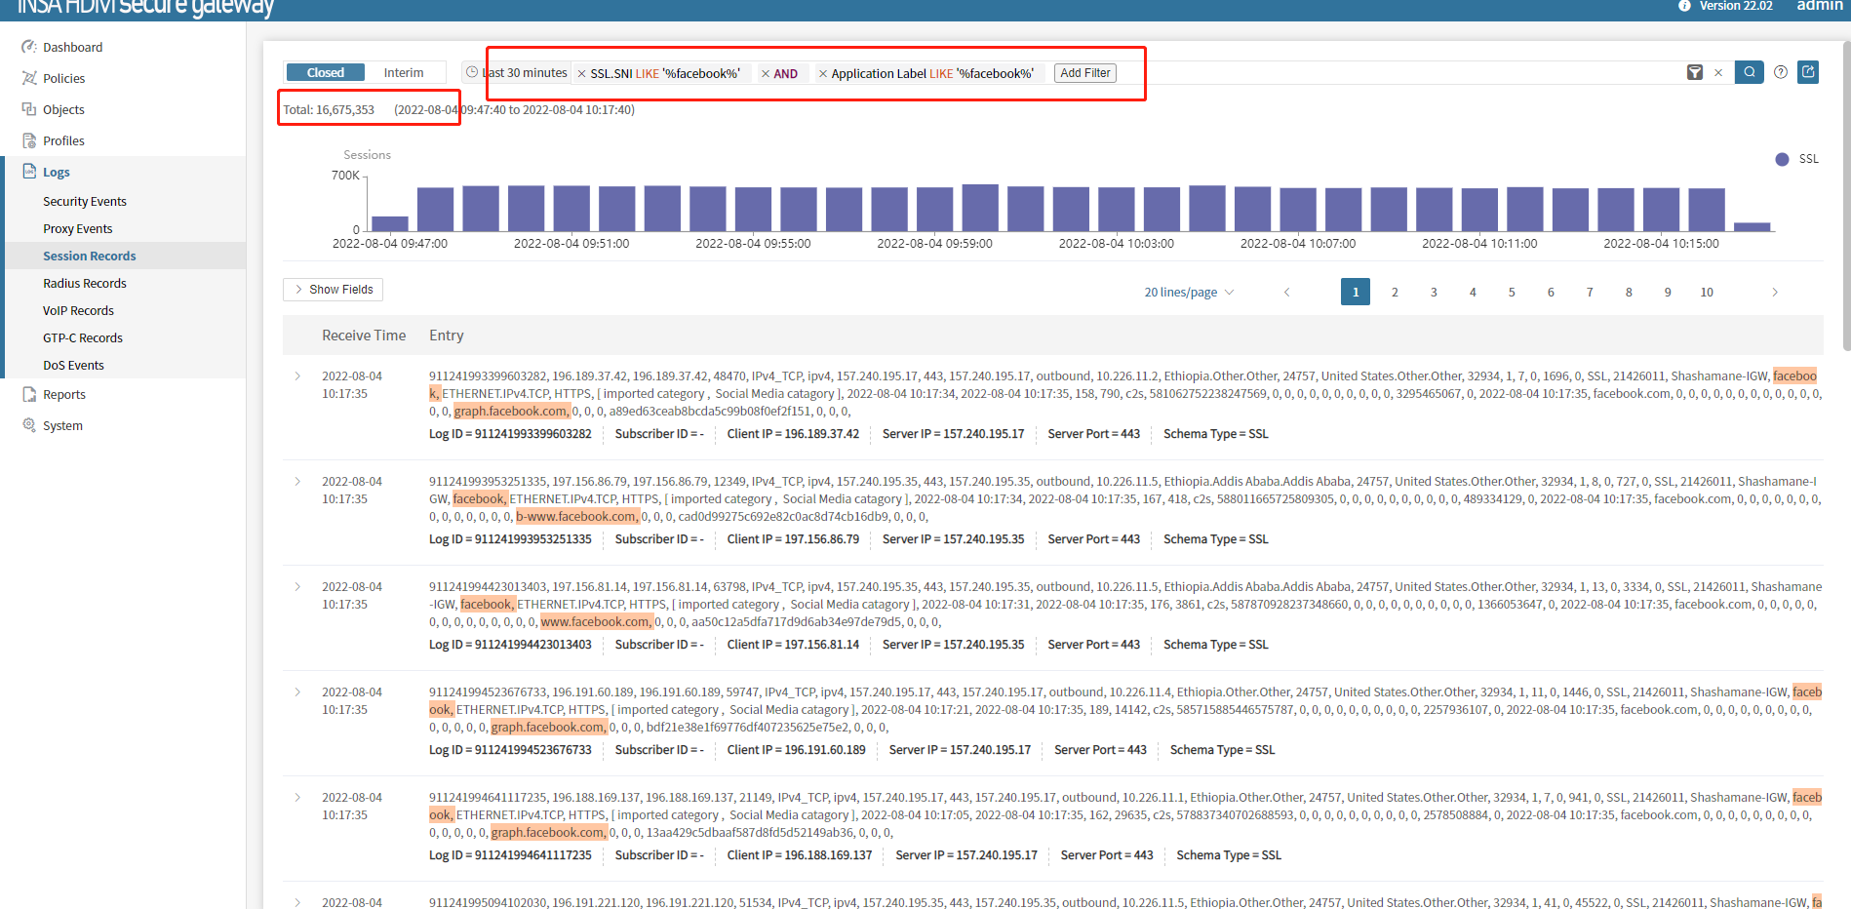The height and width of the screenshot is (909, 1851).
Task: Toggle the SSL legend series
Action: coord(1796,159)
